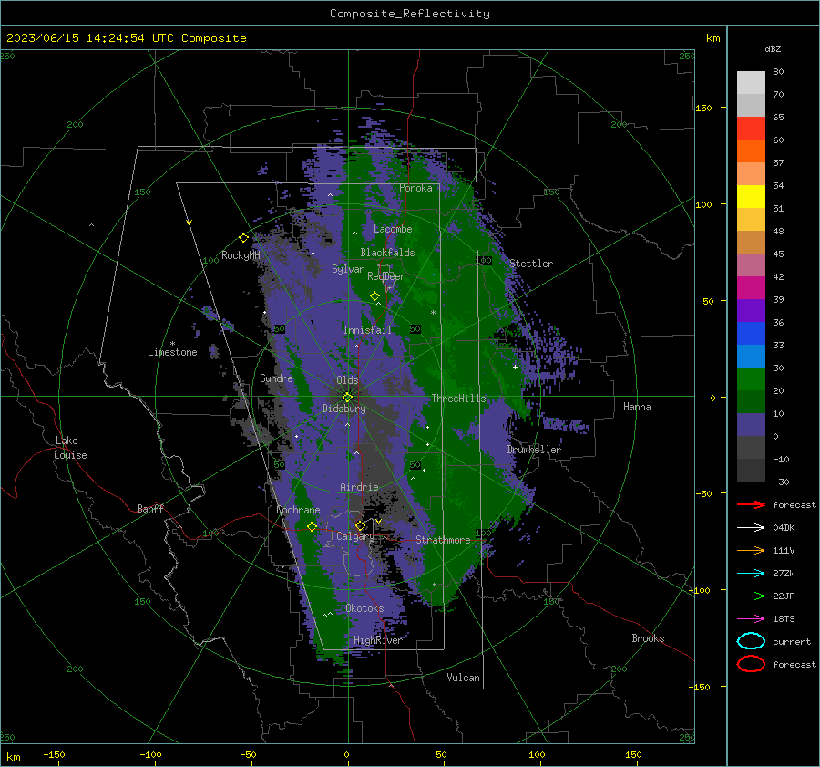Click the red 65 dBZ color swatch

point(751,129)
